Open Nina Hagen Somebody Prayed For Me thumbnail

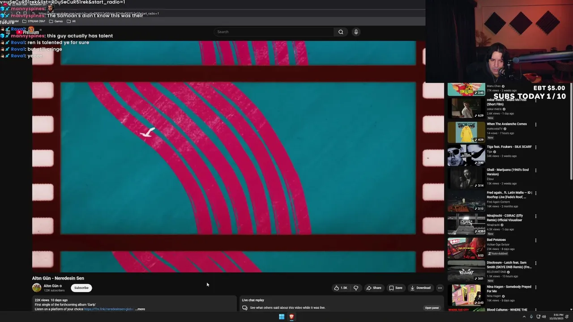[466, 295]
